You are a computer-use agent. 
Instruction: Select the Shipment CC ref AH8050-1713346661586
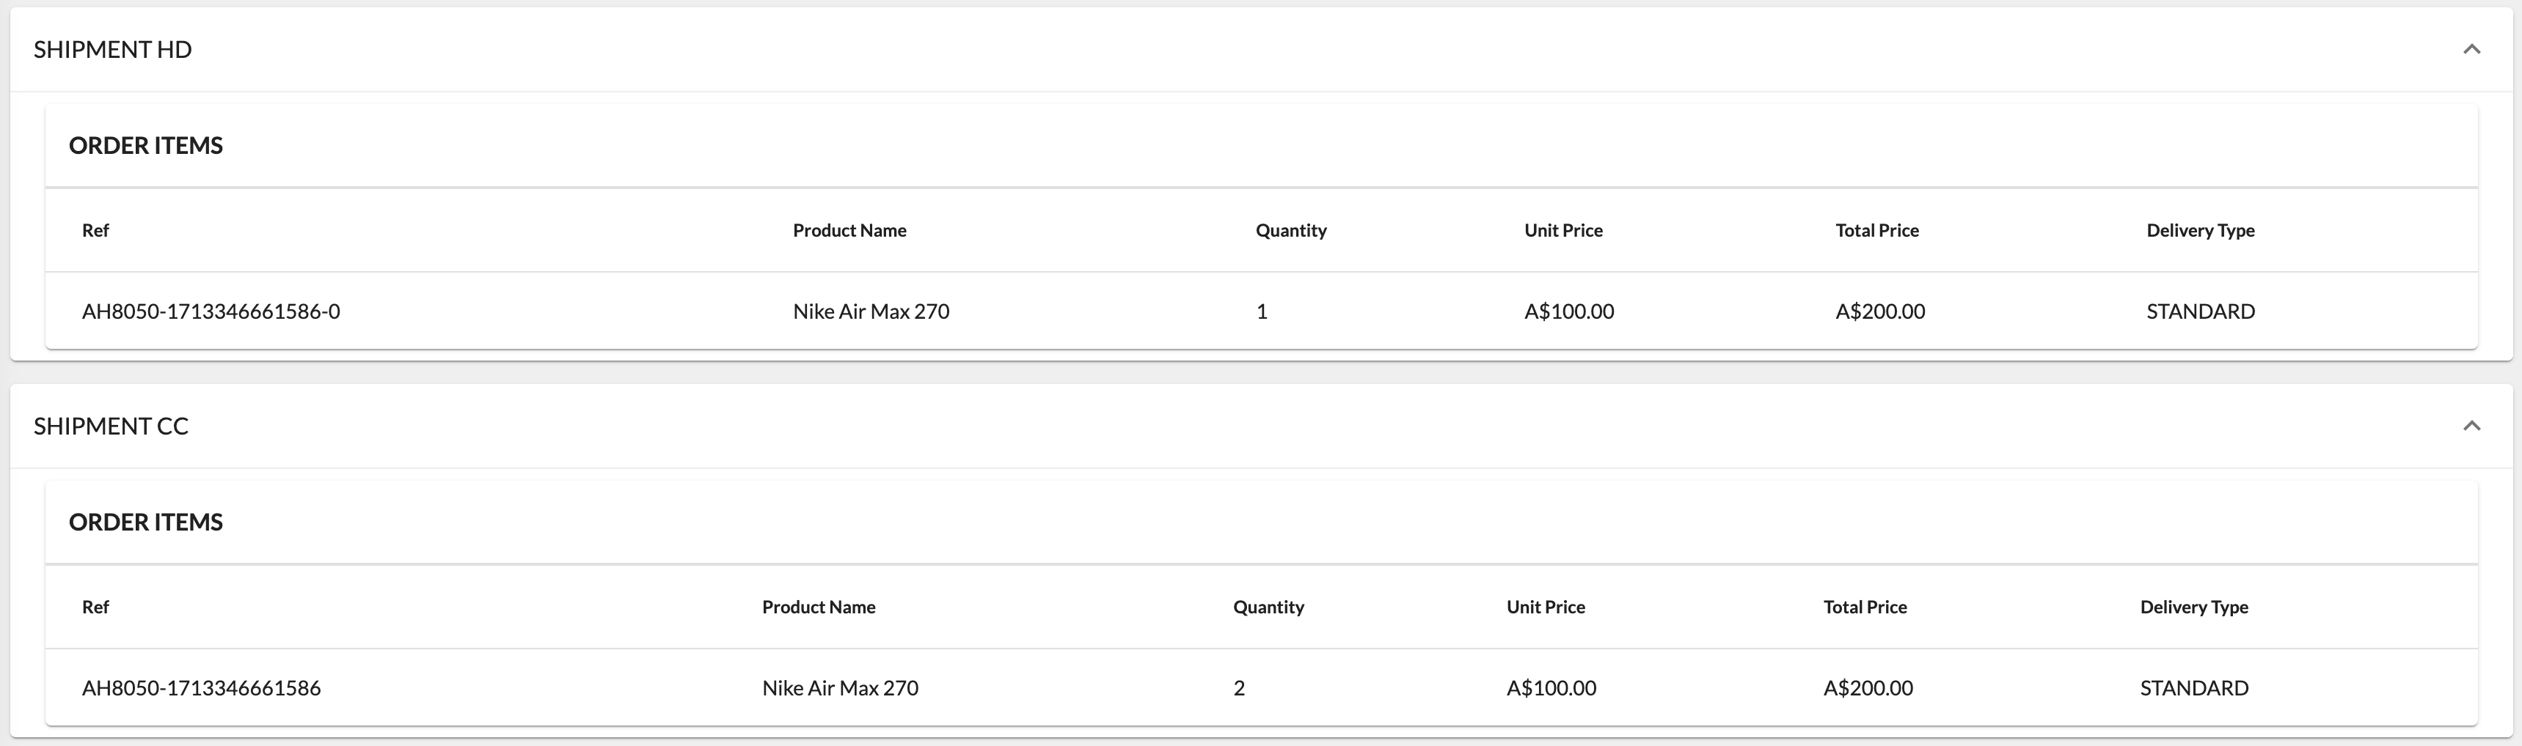tap(201, 687)
